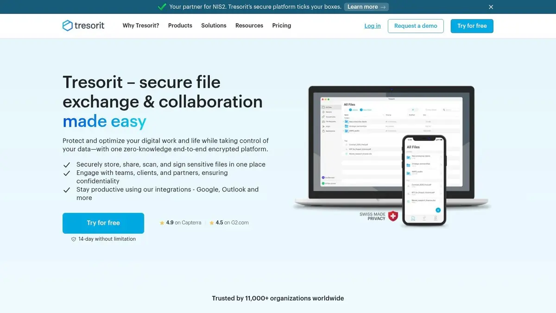This screenshot has height=313, width=556.
Task: Tap the blue plus button on the phone mockup
Action: [x=438, y=210]
